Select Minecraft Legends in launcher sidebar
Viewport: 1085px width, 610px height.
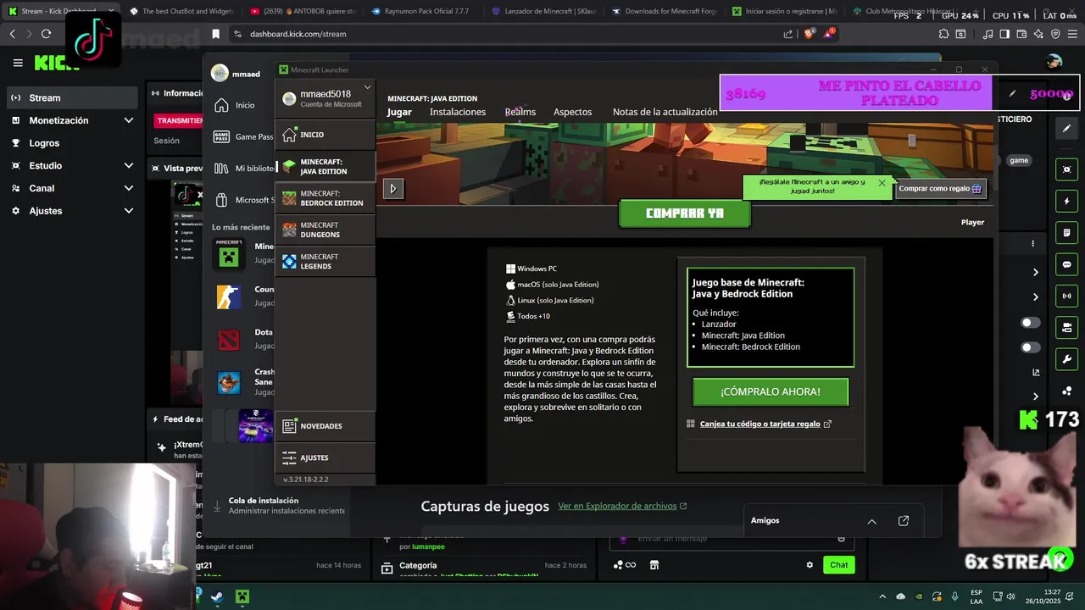click(325, 261)
